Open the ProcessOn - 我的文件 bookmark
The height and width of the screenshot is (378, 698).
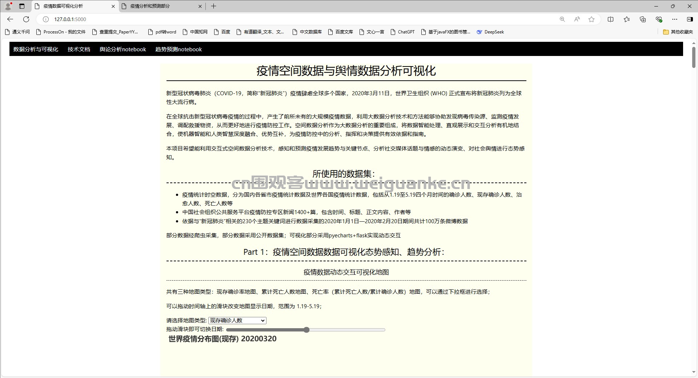[61, 32]
